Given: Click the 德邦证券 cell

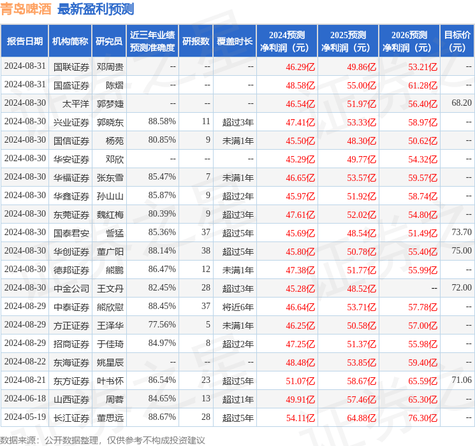Looking at the screenshot, I should click(71, 270).
